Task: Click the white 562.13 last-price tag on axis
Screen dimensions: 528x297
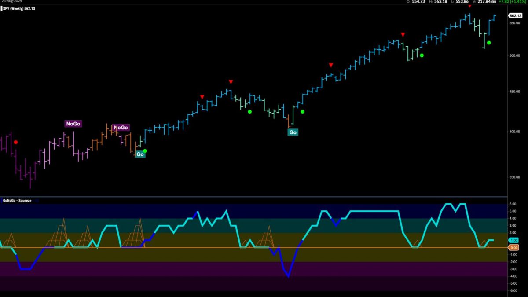Action: (x=514, y=15)
